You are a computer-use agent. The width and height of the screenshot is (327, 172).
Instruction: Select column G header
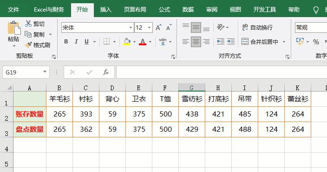pos(192,87)
